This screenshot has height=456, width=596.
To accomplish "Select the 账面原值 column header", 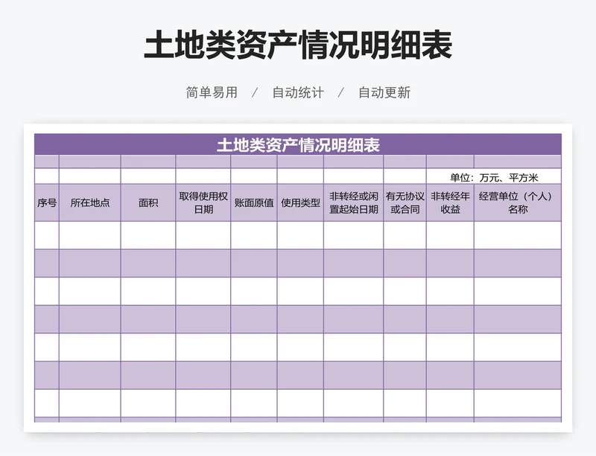I will click(254, 203).
